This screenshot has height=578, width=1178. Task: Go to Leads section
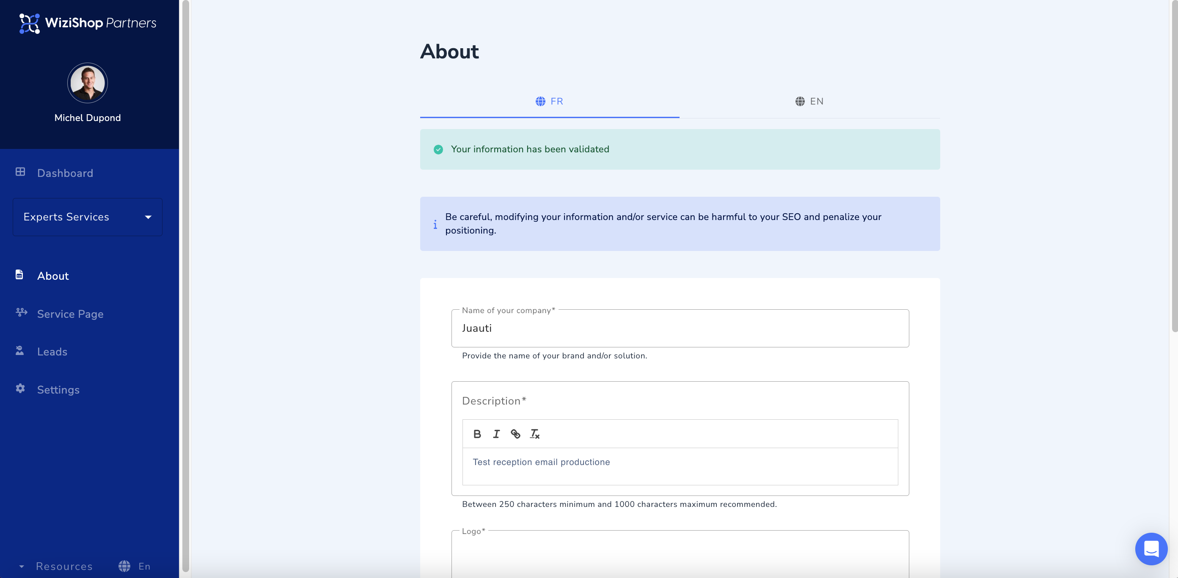click(52, 352)
